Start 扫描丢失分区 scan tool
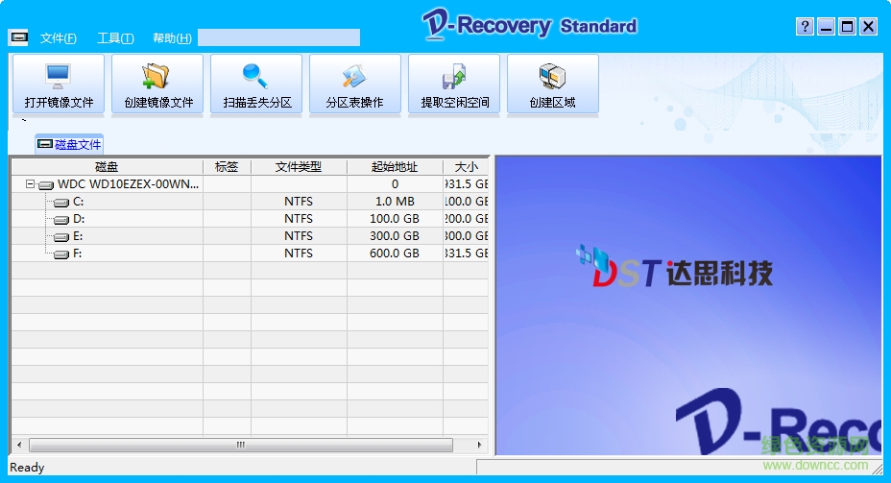The width and height of the screenshot is (891, 483). 256,85
